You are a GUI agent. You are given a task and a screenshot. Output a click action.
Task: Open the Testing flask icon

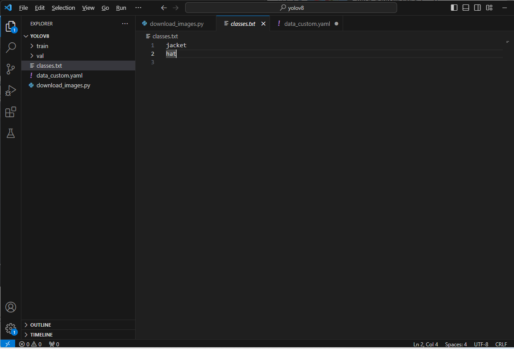click(11, 133)
